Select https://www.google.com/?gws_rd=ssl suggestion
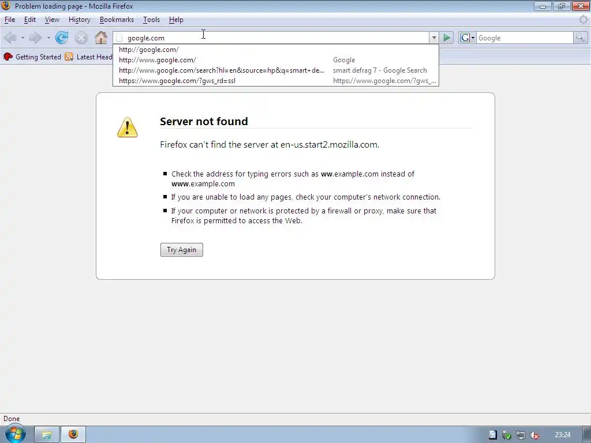 pos(276,81)
